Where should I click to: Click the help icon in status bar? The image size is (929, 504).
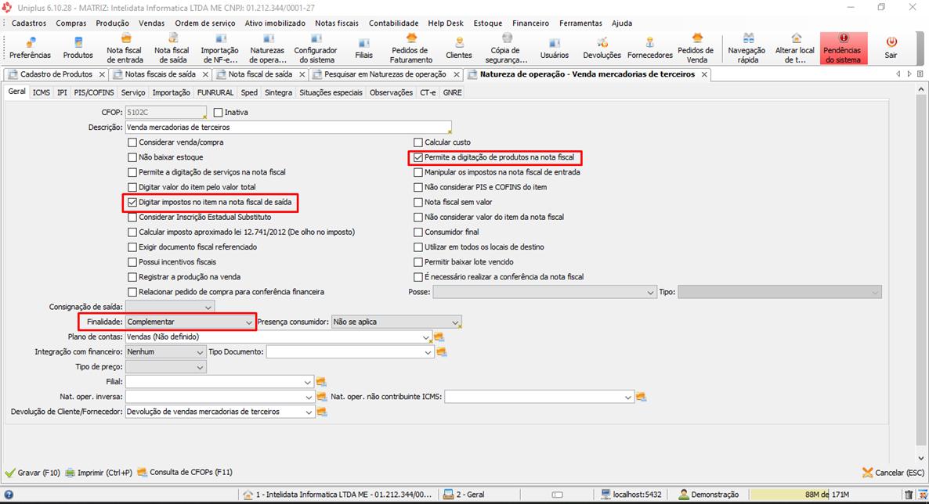[x=9, y=495]
